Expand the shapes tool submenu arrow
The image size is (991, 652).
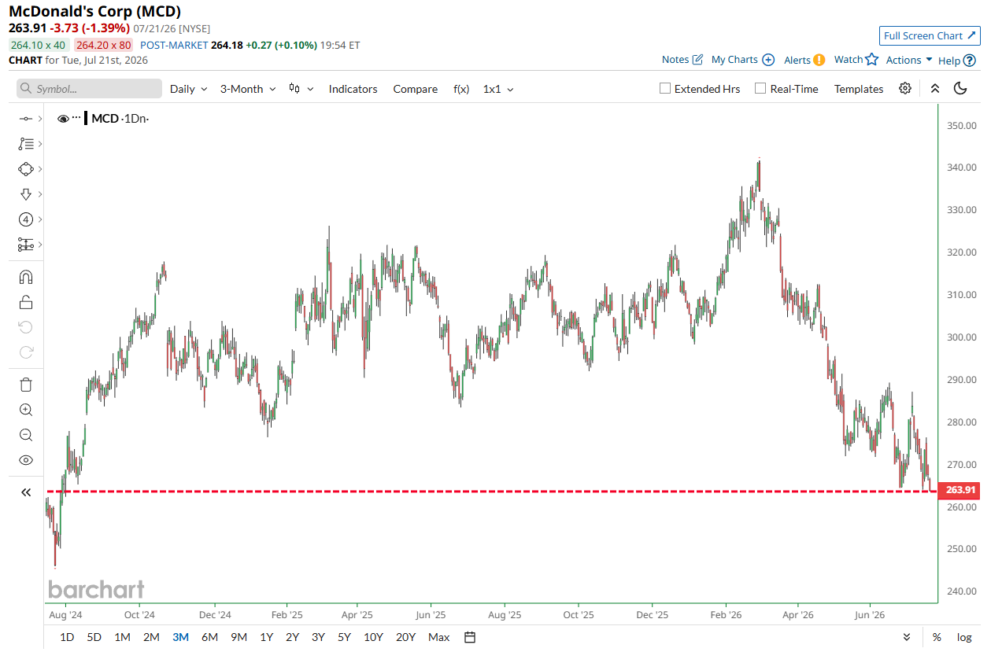(39, 169)
